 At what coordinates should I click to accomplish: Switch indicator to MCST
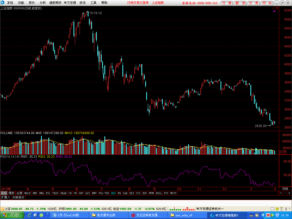point(173,193)
